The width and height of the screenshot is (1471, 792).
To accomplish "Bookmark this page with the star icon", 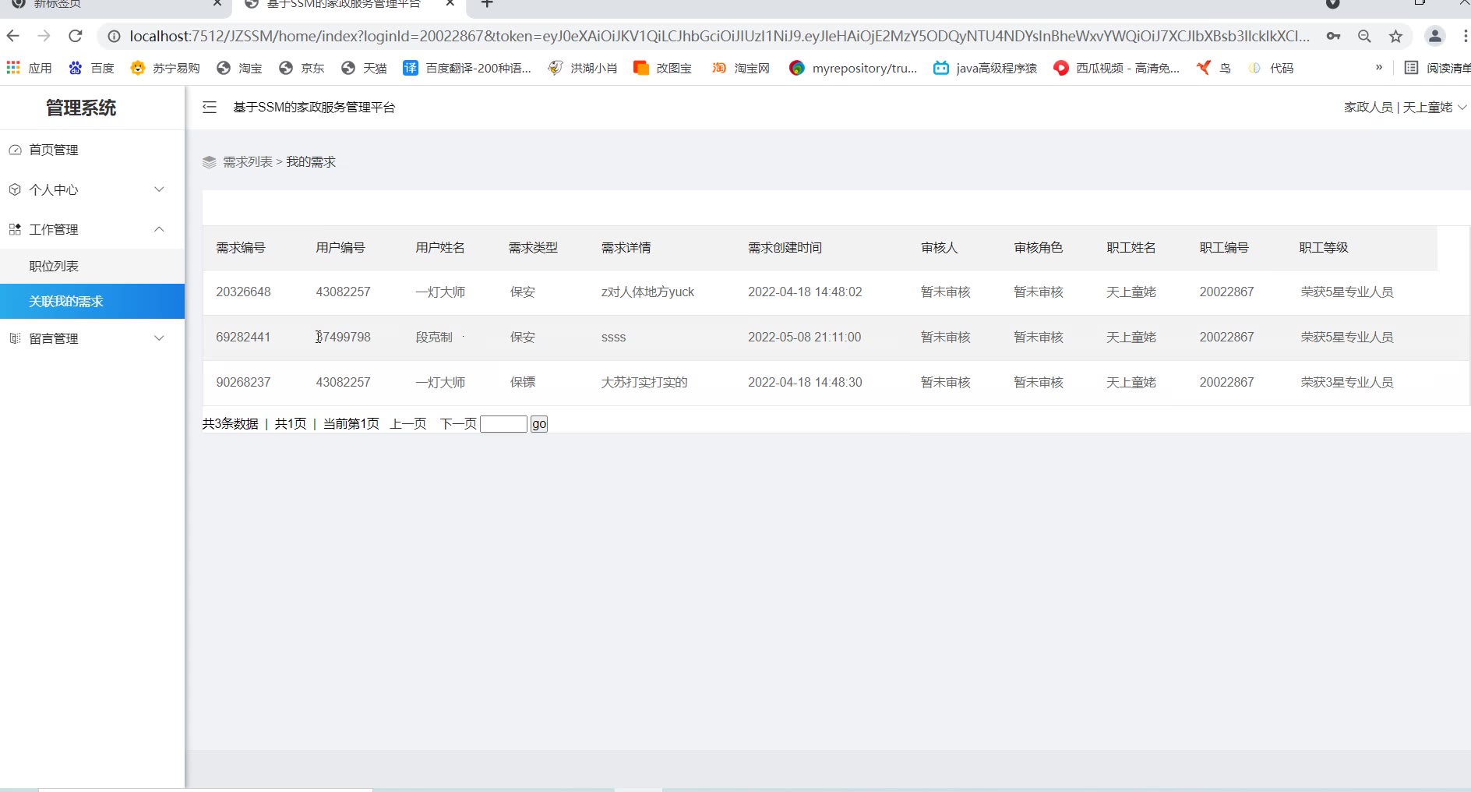I will (1395, 36).
